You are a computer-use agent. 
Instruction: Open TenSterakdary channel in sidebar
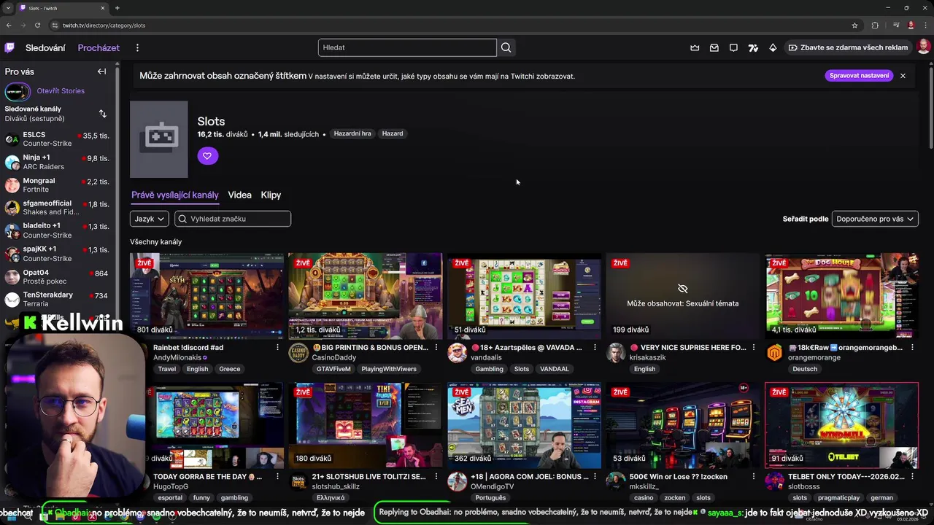tap(57, 299)
